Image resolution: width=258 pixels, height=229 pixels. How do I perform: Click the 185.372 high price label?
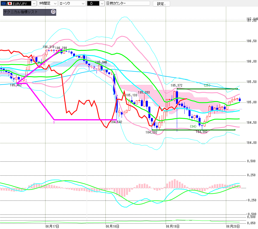pyautogui.click(x=176, y=85)
